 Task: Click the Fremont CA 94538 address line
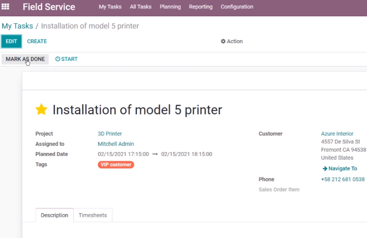click(343, 149)
